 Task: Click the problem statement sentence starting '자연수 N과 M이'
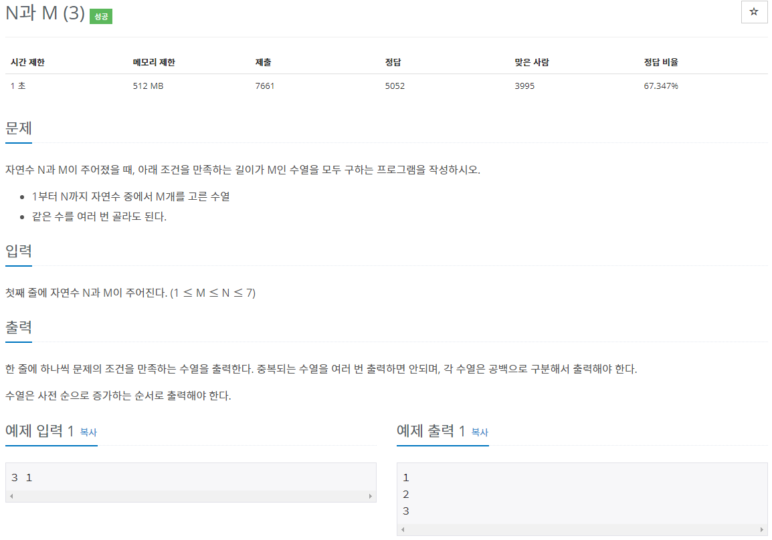click(243, 170)
